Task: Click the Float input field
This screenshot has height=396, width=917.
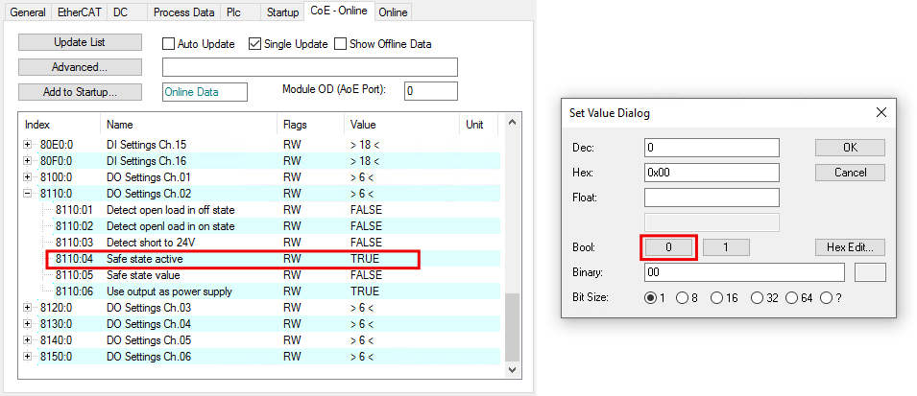Action: [712, 198]
